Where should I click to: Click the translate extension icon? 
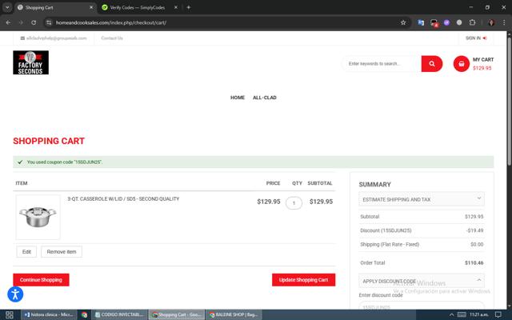421,22
